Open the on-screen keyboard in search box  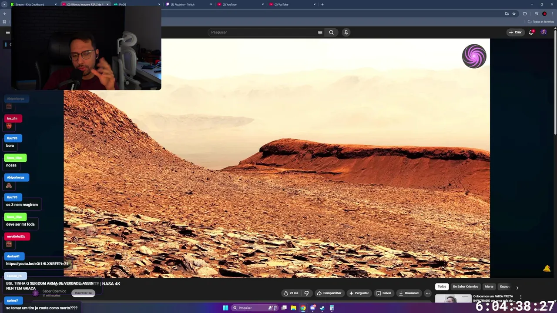[320, 32]
